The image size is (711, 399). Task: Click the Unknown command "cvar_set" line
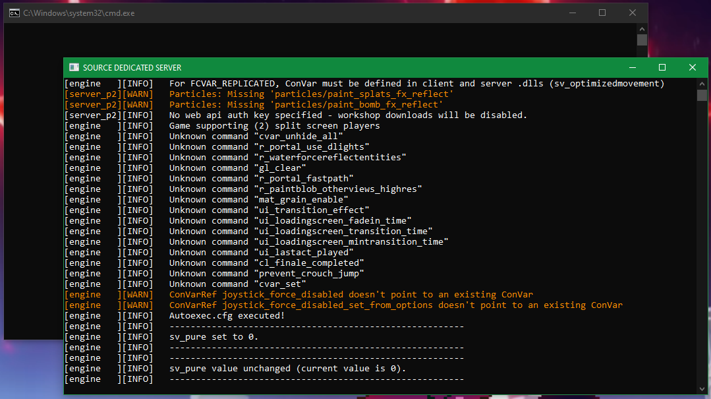[185, 284]
